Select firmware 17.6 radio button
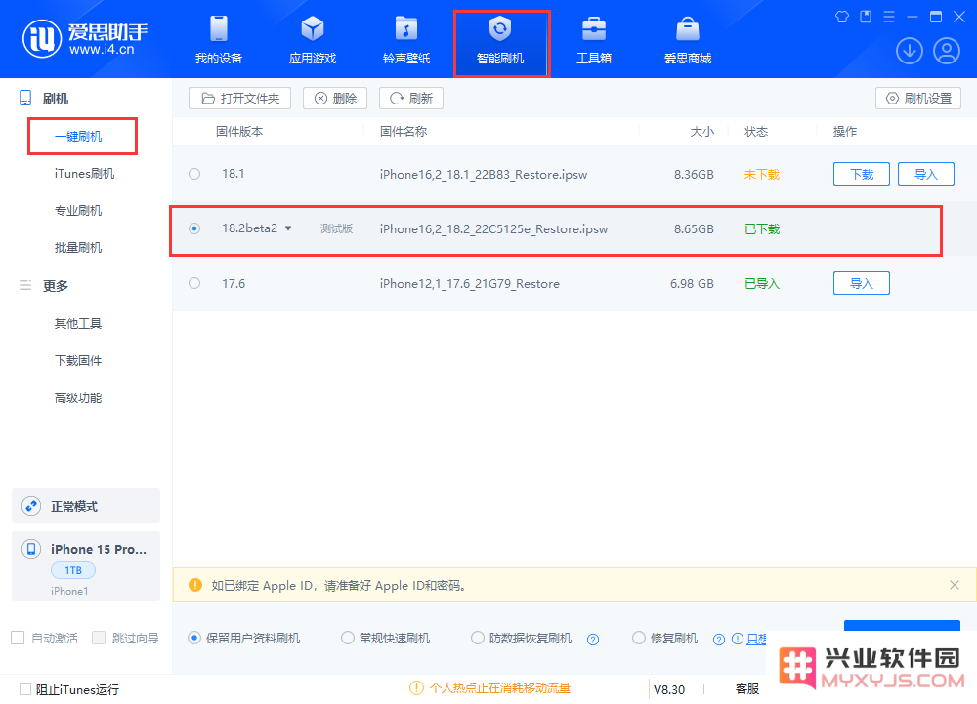The width and height of the screenshot is (977, 704). [194, 283]
